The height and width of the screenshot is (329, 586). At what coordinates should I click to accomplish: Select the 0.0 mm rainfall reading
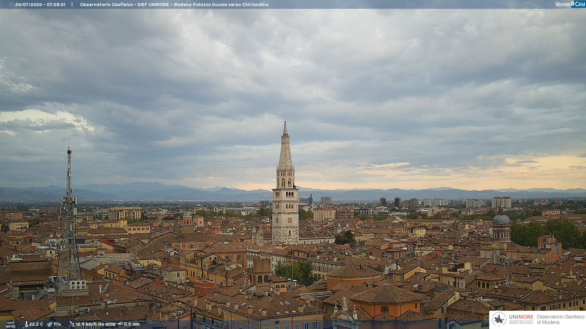pos(132,324)
